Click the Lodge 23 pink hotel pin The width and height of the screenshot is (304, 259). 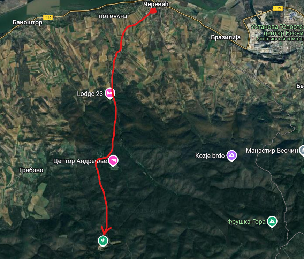tap(110, 93)
